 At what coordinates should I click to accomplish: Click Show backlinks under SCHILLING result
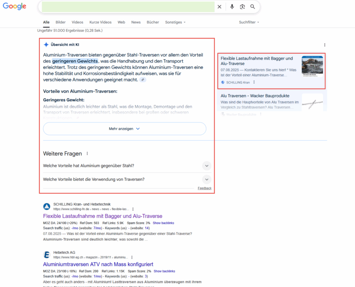(x=163, y=223)
